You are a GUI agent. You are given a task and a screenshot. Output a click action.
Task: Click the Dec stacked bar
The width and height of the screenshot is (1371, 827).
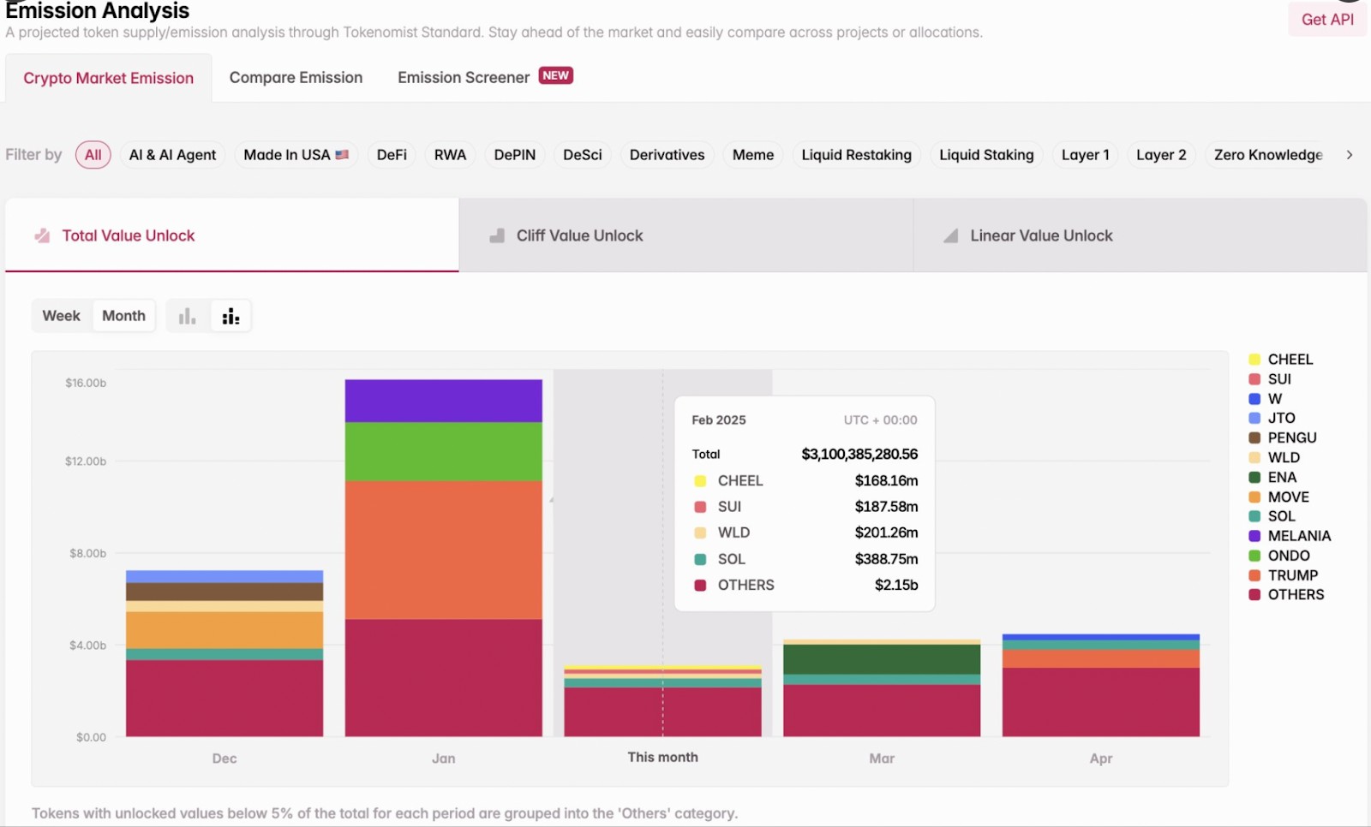[225, 653]
